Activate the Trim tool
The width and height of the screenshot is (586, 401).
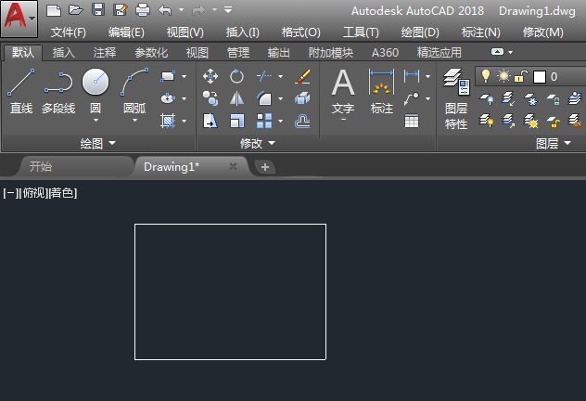tap(264, 76)
